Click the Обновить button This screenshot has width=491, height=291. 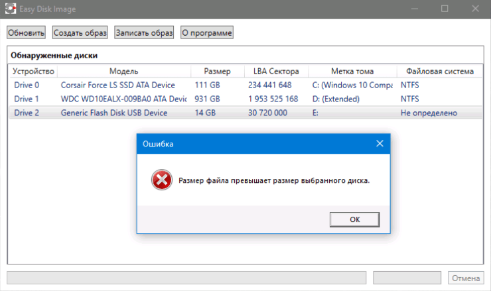27,32
